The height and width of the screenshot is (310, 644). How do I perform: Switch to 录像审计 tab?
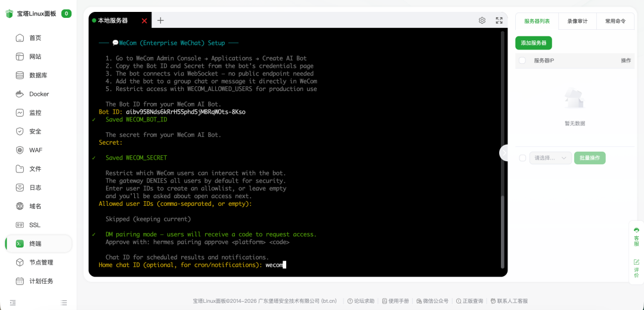point(577,21)
